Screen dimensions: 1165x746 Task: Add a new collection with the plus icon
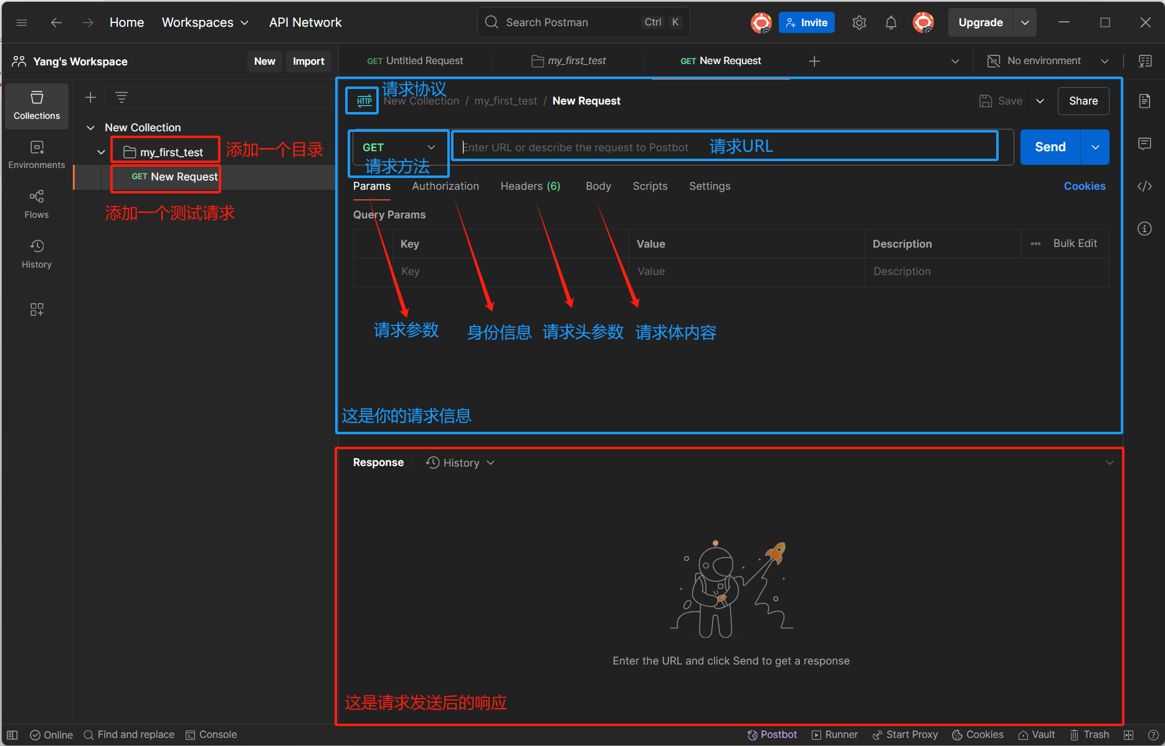point(90,97)
